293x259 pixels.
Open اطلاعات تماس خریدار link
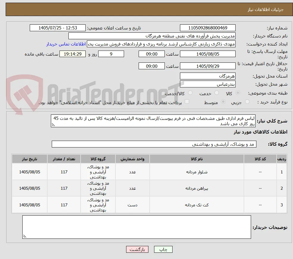66,44
